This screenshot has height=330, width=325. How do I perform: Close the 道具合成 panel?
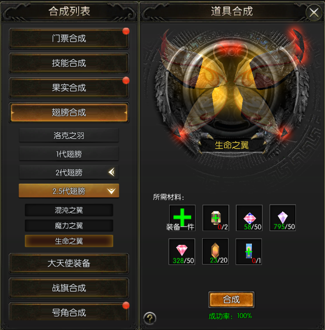[314, 12]
